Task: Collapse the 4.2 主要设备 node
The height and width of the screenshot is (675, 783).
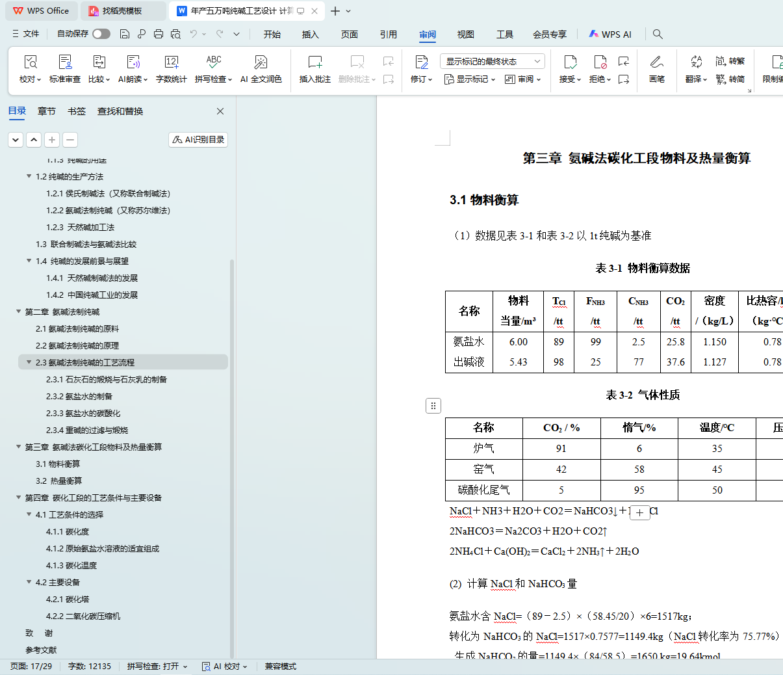Action: [x=29, y=582]
